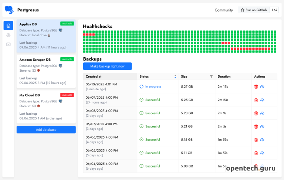This screenshot has height=180, width=284.
Task: Delete the 06/05/2025 backup
Action: click(x=256, y=153)
